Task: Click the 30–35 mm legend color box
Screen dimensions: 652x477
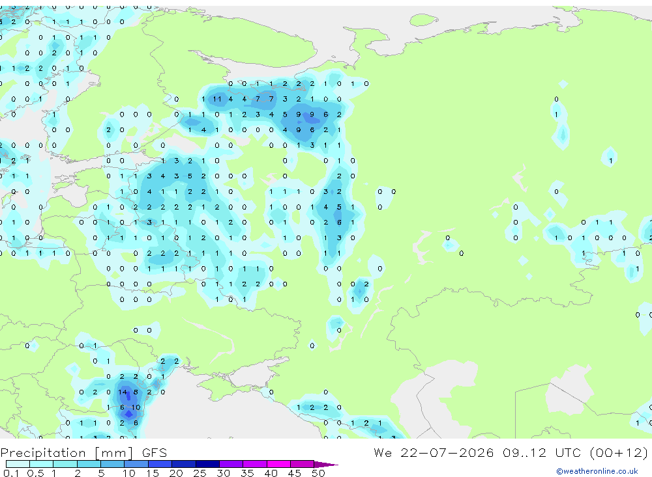Action: (231, 464)
